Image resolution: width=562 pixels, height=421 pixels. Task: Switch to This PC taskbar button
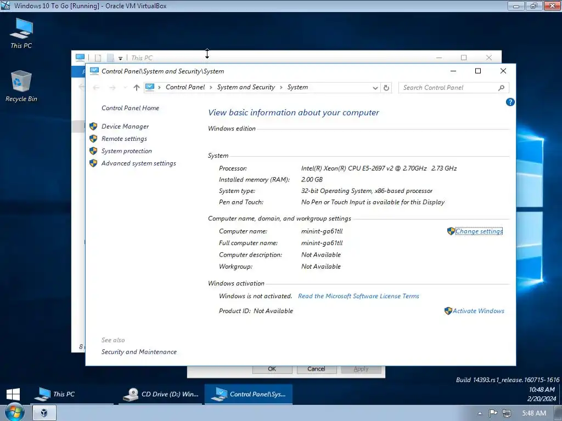point(72,394)
